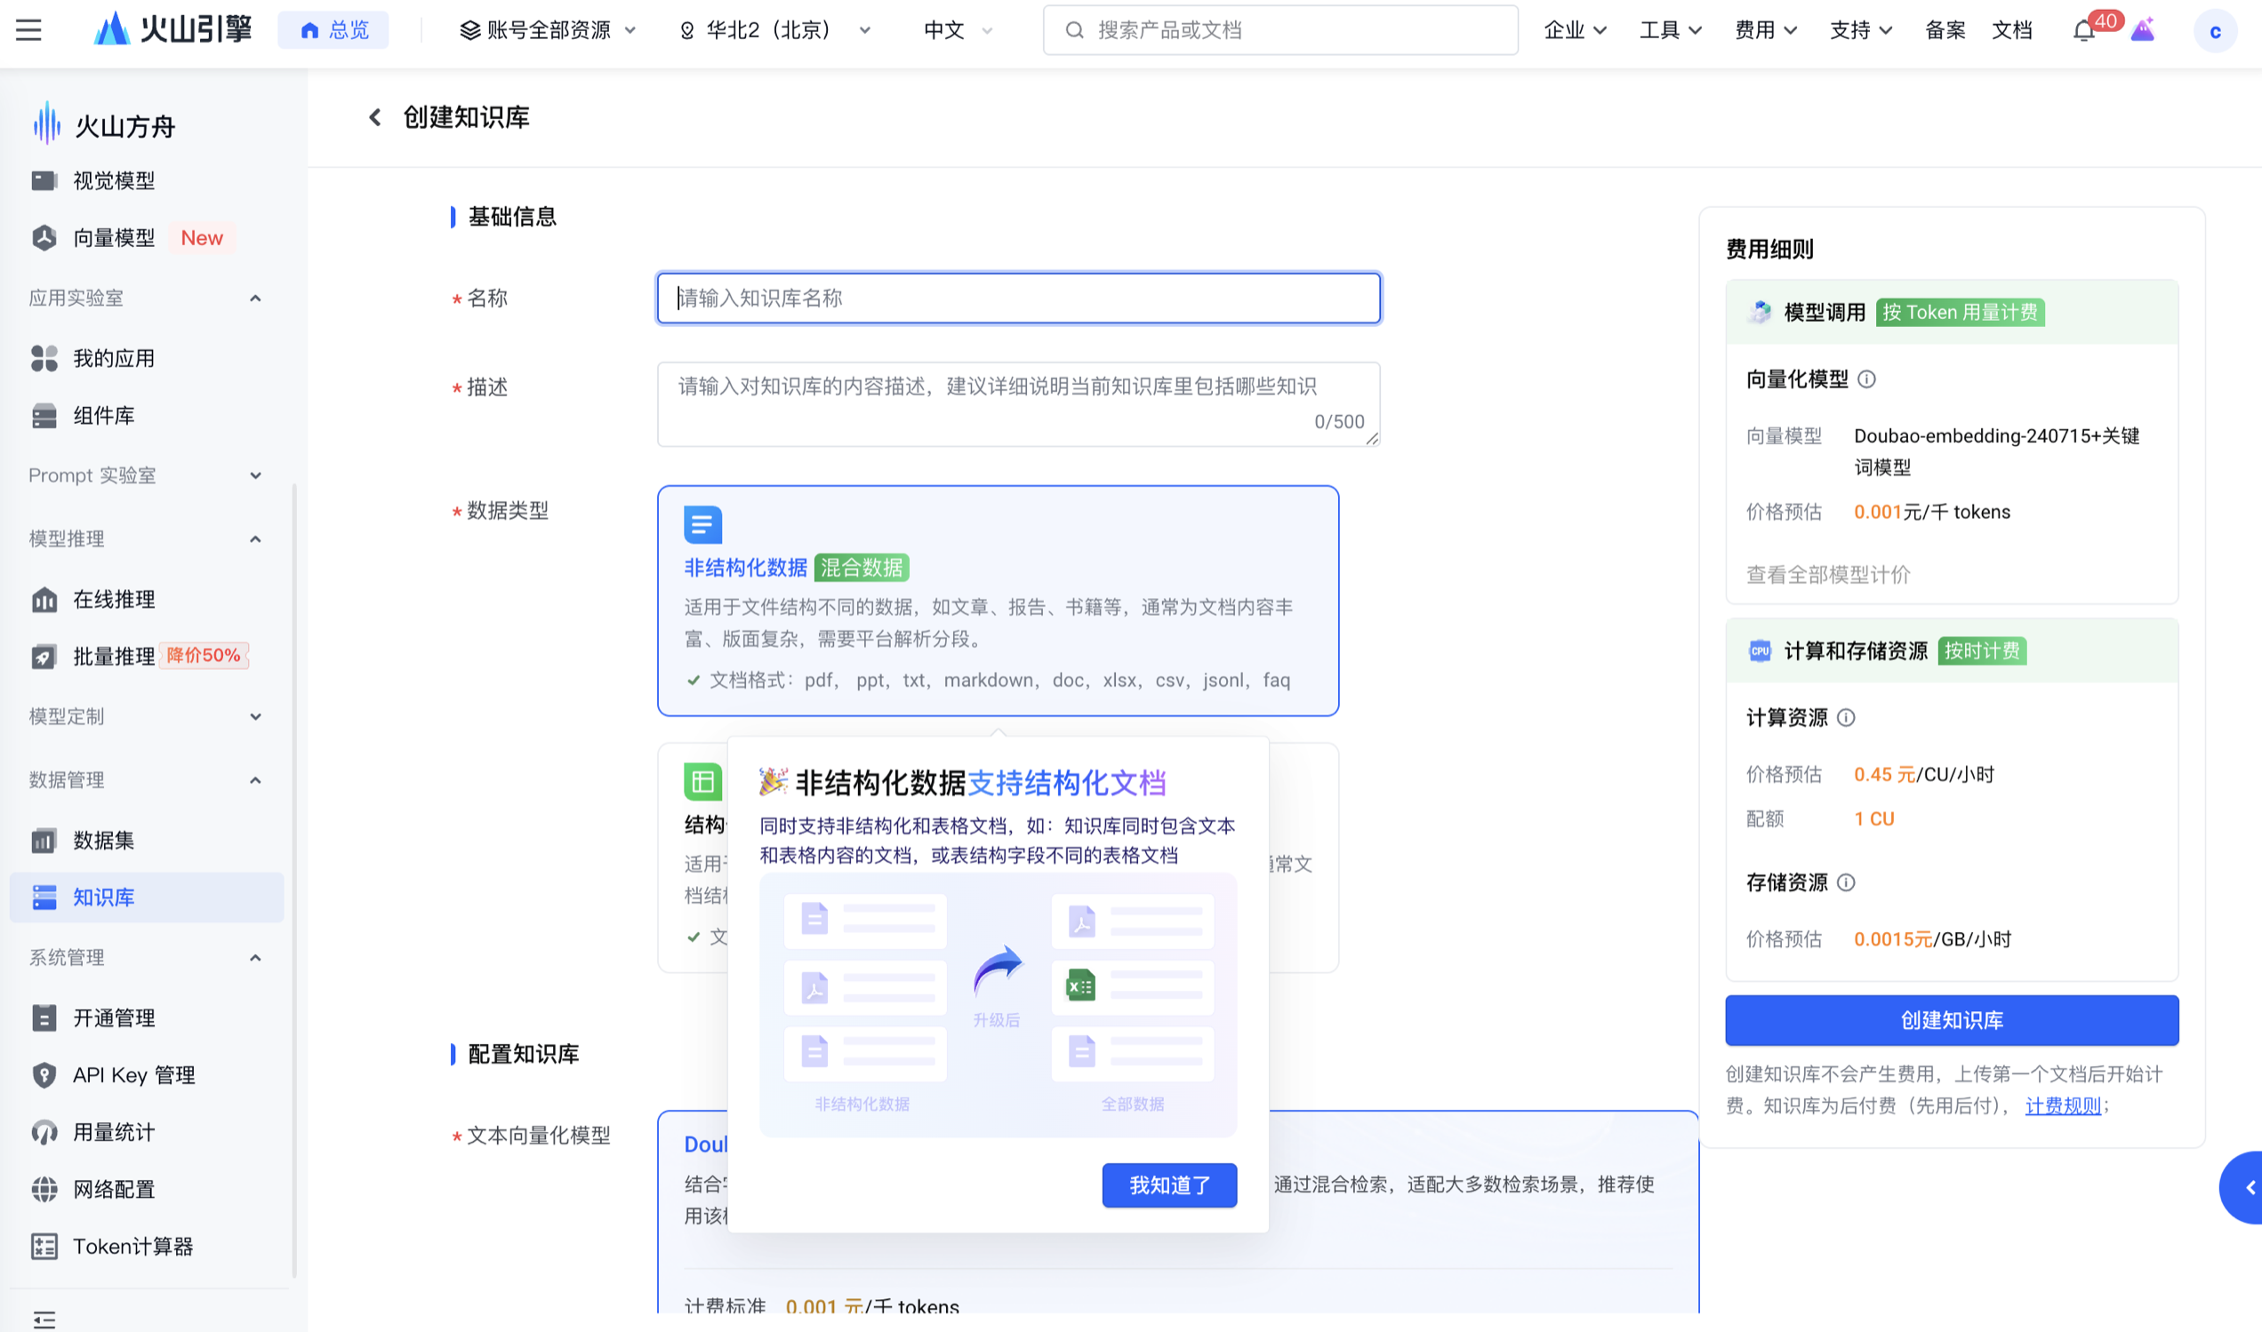This screenshot has height=1332, width=2262.
Task: Click the 配置知识库 section heading
Action: click(524, 1055)
